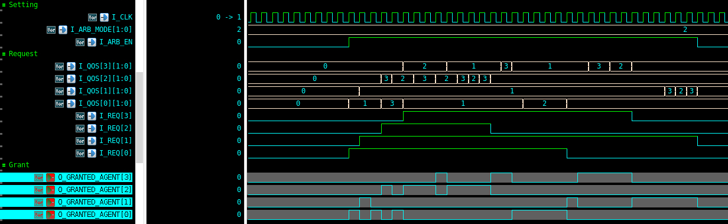Click the Ver type icon beside O_GRANTED_AGENT[2]
This screenshot has width=728, height=224.
(x=39, y=190)
